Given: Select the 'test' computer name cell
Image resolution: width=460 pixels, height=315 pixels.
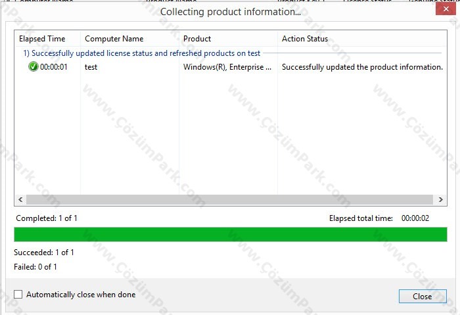Looking at the screenshot, I should point(91,67).
